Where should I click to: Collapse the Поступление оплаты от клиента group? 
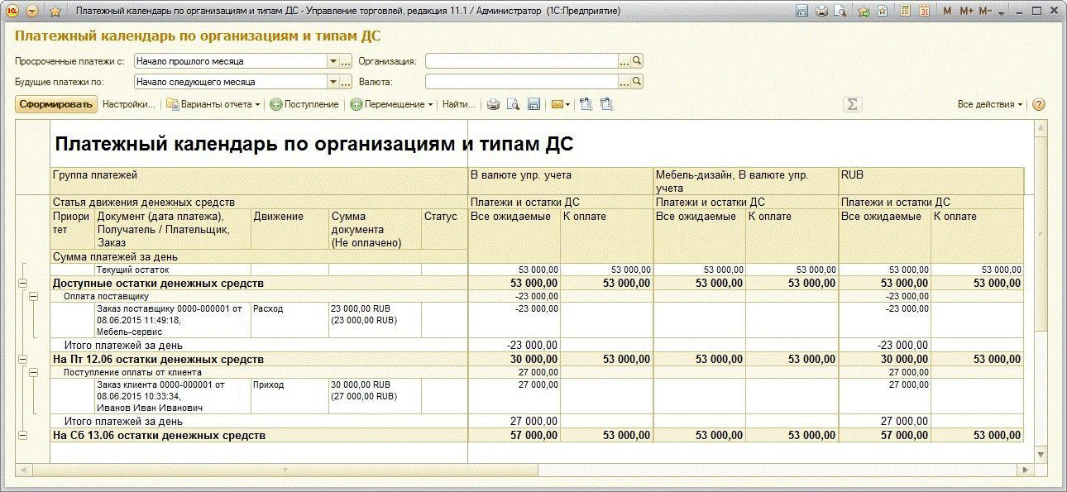click(x=34, y=373)
